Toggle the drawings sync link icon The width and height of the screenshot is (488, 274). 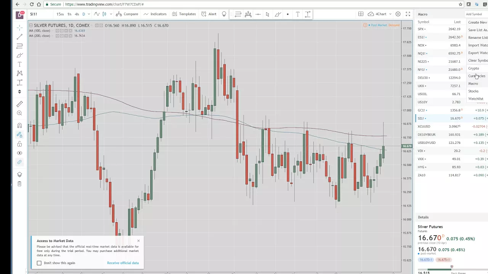(x=19, y=162)
